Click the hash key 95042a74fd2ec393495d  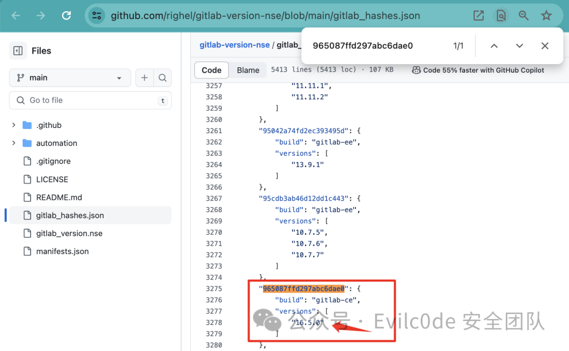pos(303,131)
